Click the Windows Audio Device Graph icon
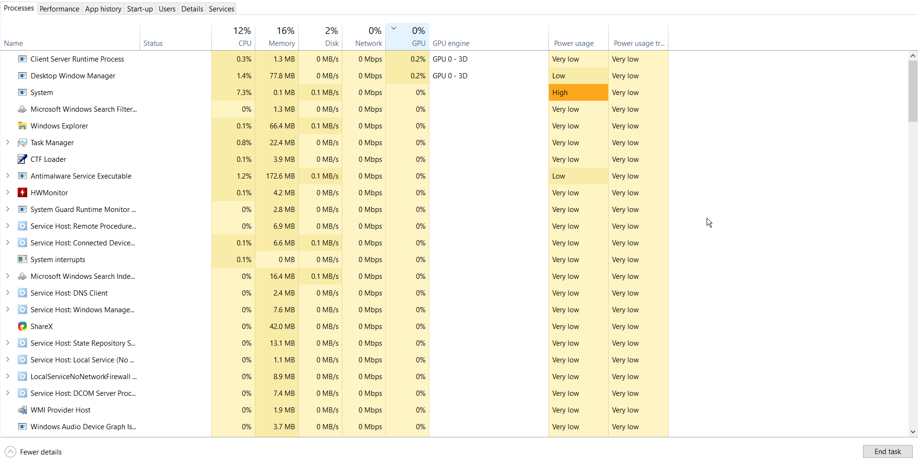This screenshot has height=466, width=918. [x=22, y=427]
